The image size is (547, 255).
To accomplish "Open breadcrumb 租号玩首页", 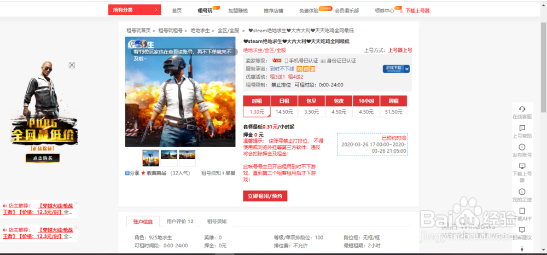I will pyautogui.click(x=138, y=30).
